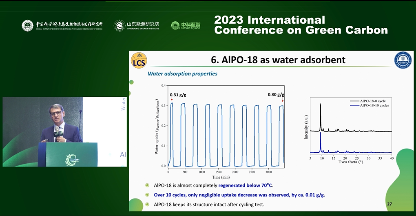Click the '2023 International Conference on Green Carbon' title
Image resolution: width=416 pixels, height=216 pixels.
pos(301,25)
